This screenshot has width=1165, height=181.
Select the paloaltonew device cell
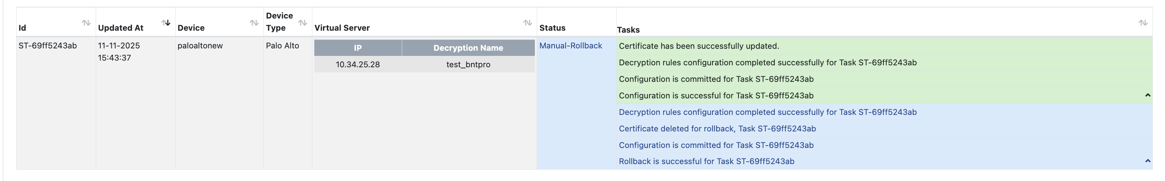pos(200,46)
